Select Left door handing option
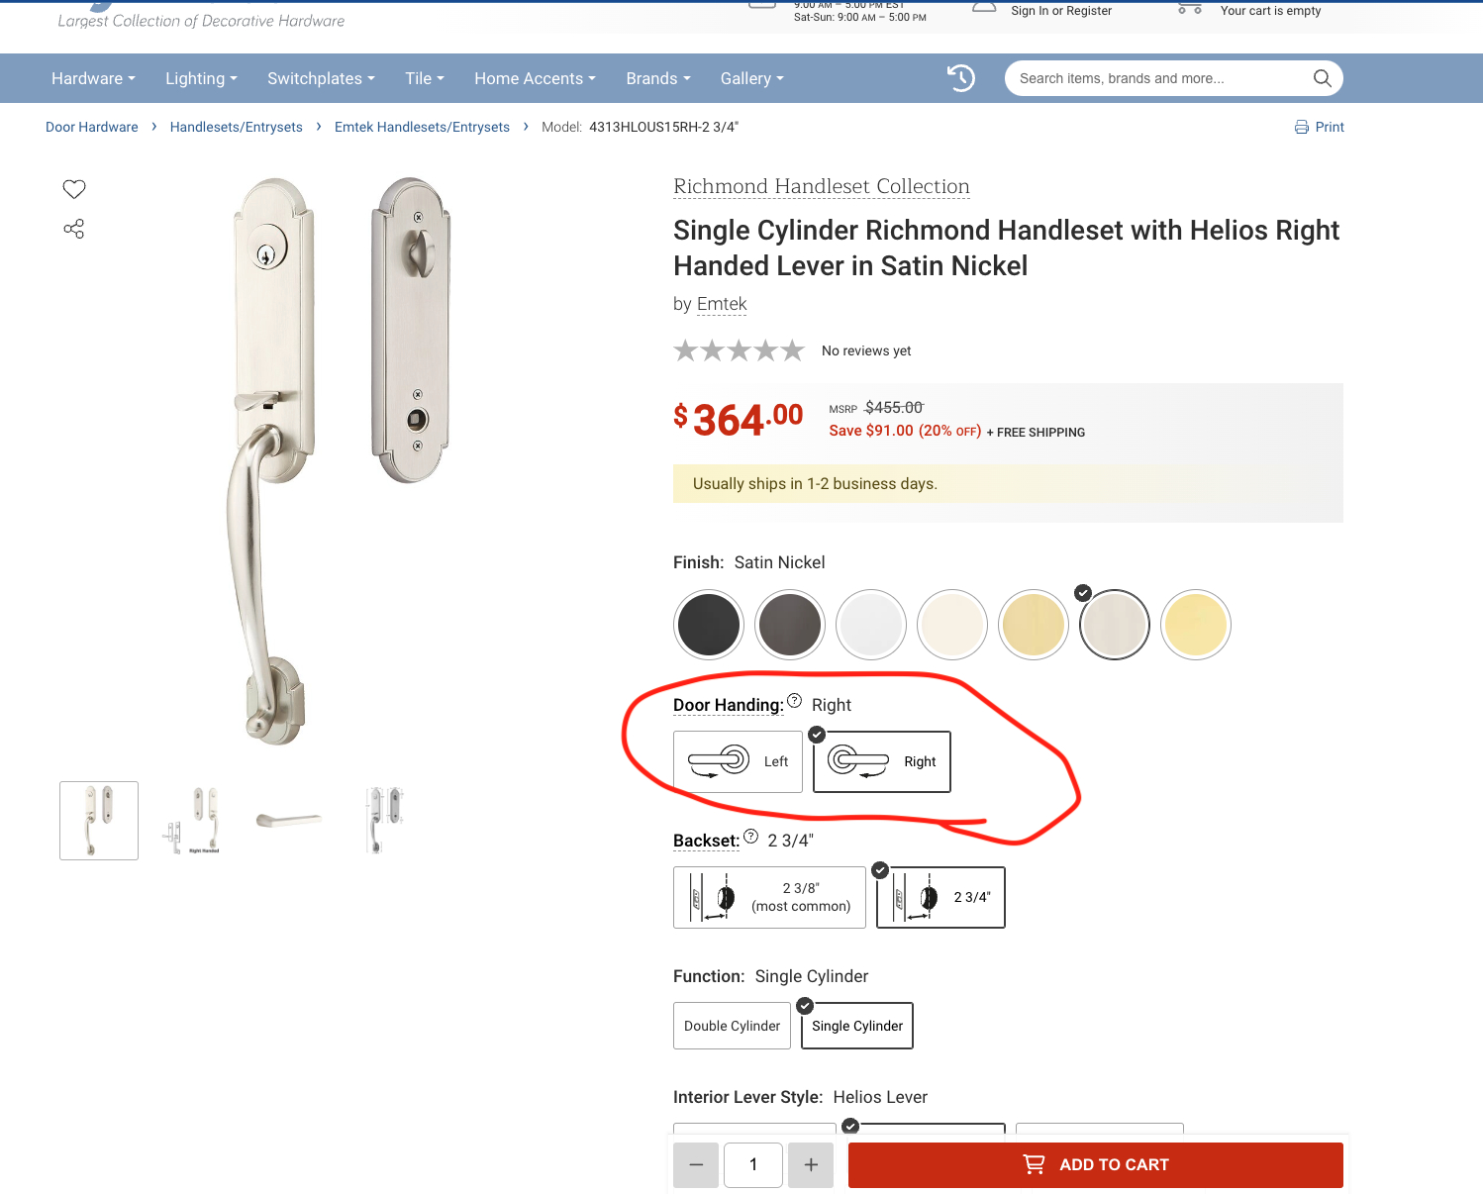 (x=738, y=761)
